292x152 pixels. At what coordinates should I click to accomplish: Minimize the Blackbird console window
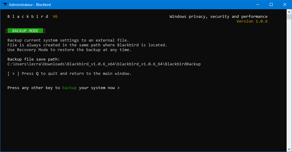(258, 4)
